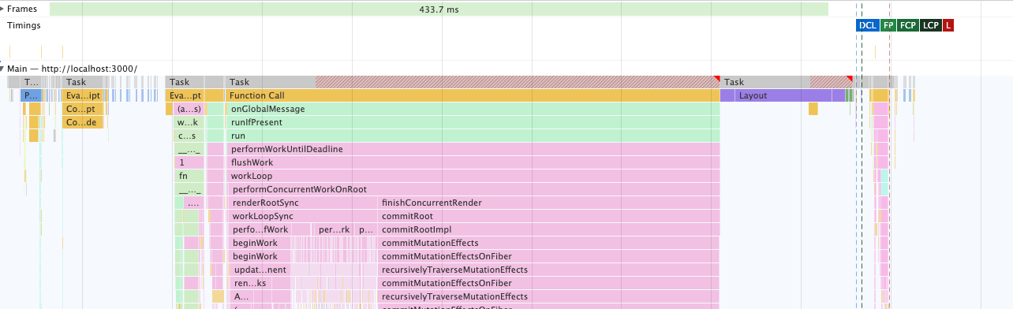1013x309 pixels.
Task: Collapse the Main thread track triangle
Action: [x=2, y=69]
